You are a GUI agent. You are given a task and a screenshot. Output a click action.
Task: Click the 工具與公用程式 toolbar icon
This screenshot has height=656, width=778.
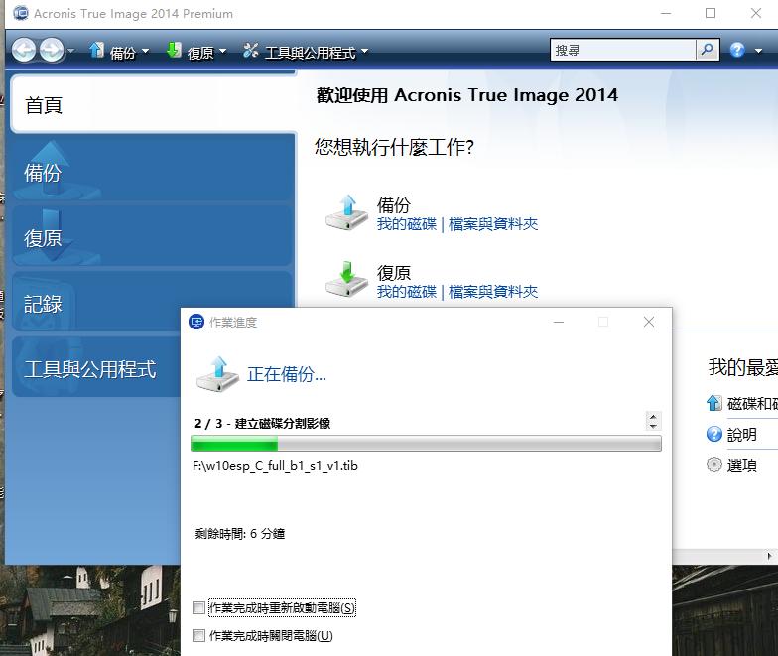point(250,50)
